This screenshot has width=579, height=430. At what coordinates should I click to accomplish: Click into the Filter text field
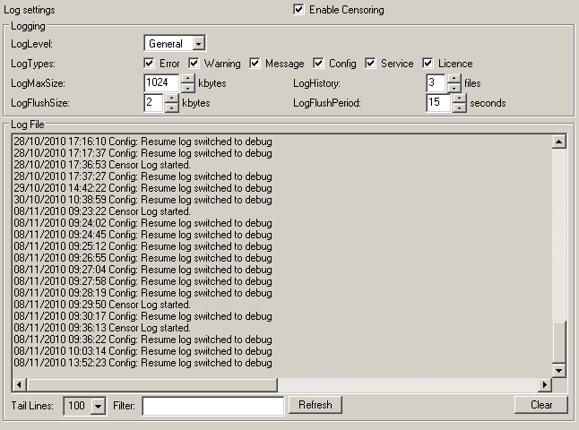(212, 406)
